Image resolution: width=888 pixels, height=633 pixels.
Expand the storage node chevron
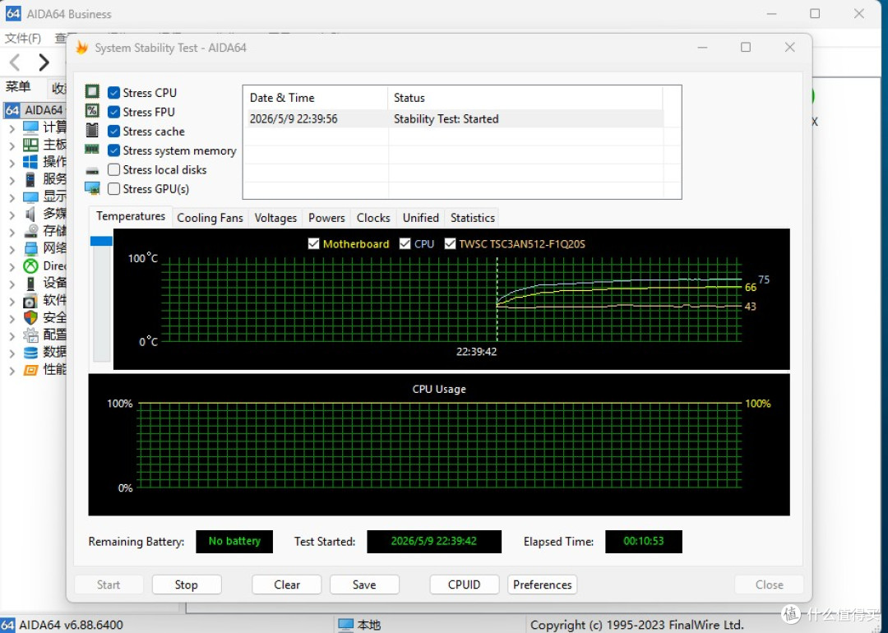(12, 232)
